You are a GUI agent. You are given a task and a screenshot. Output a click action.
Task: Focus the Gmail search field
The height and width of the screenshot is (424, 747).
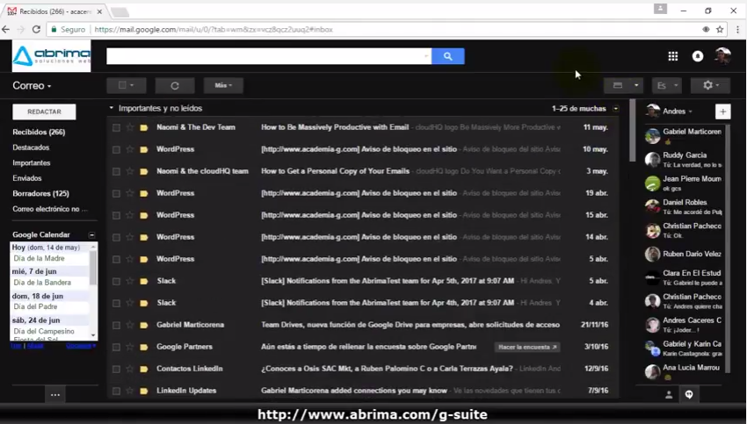tap(265, 56)
